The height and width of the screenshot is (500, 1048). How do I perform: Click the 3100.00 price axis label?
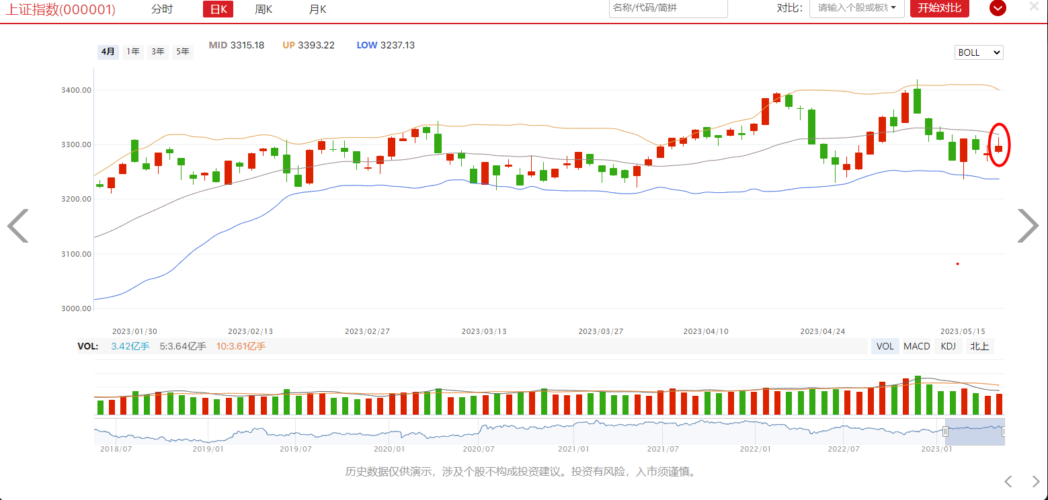pyautogui.click(x=76, y=254)
